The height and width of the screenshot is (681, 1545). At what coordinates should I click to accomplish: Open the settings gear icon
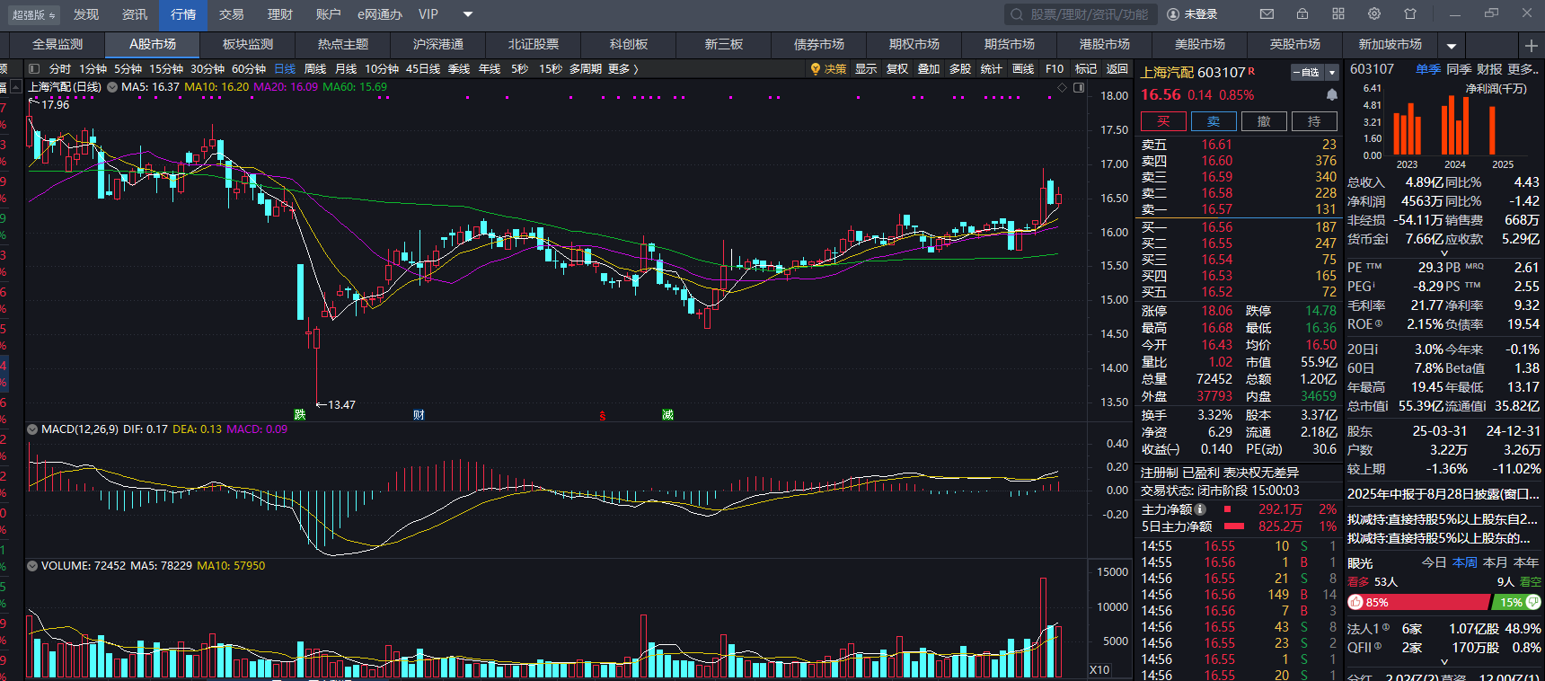click(x=1374, y=13)
